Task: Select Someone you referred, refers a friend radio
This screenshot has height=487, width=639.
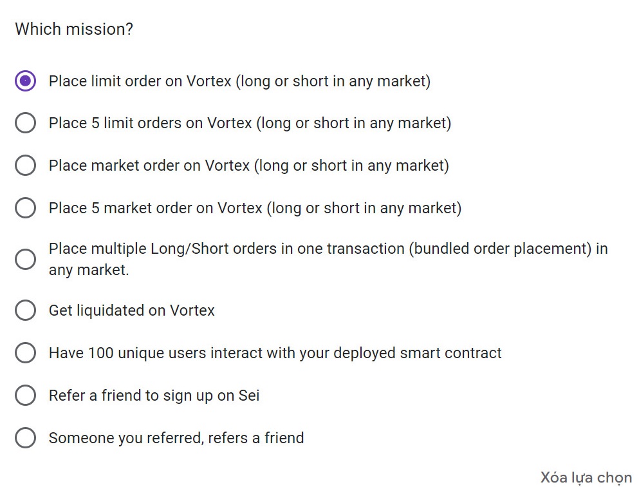Action: (x=25, y=437)
